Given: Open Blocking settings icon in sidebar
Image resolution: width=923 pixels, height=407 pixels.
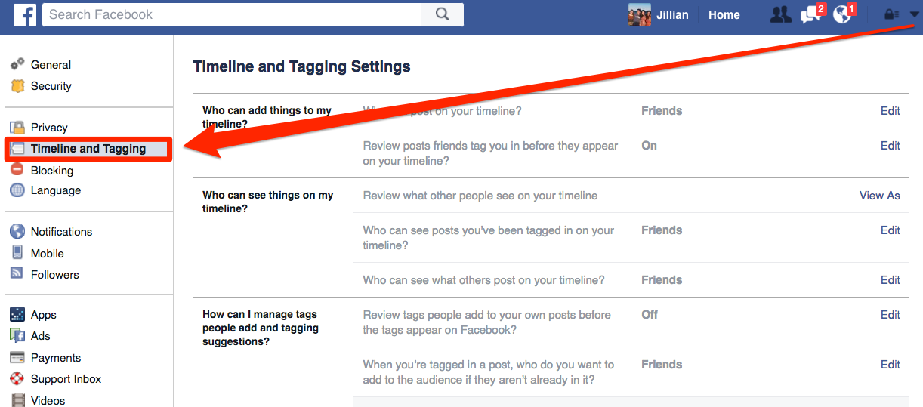Looking at the screenshot, I should pos(17,170).
